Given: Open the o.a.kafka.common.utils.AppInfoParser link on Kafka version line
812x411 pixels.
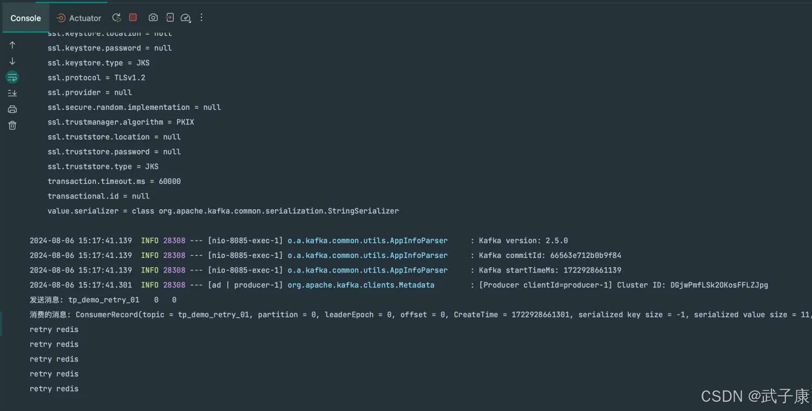Looking at the screenshot, I should point(367,241).
